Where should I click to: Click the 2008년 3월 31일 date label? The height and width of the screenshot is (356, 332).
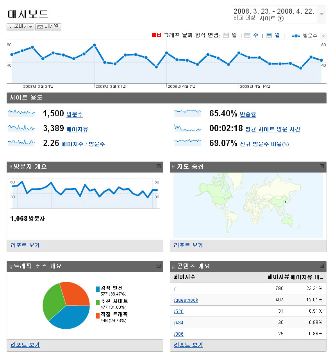click(x=111, y=87)
